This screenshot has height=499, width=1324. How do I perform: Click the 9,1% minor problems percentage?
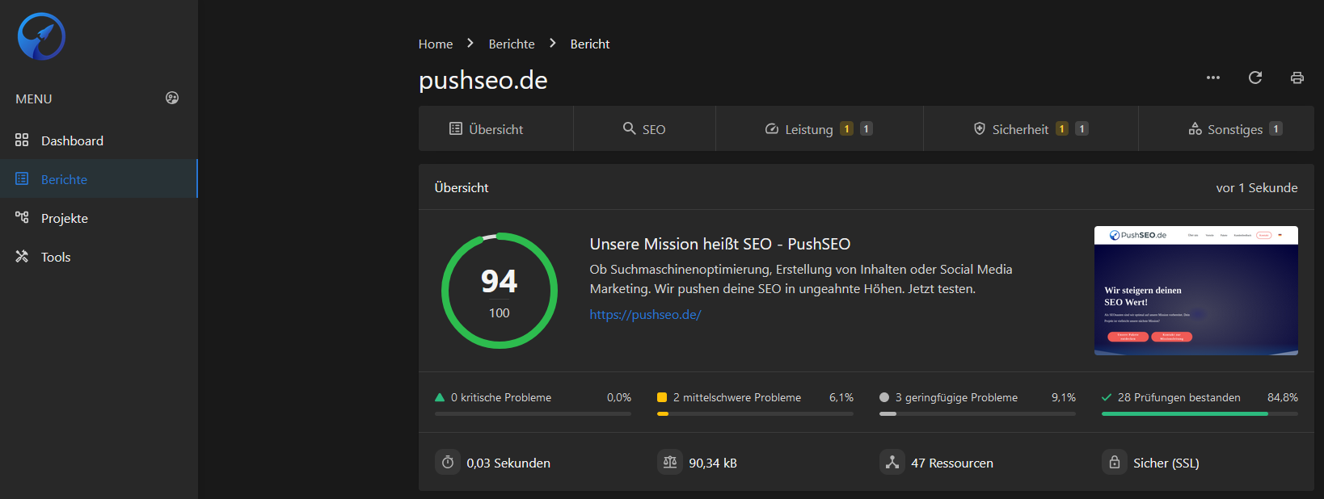pos(1064,397)
